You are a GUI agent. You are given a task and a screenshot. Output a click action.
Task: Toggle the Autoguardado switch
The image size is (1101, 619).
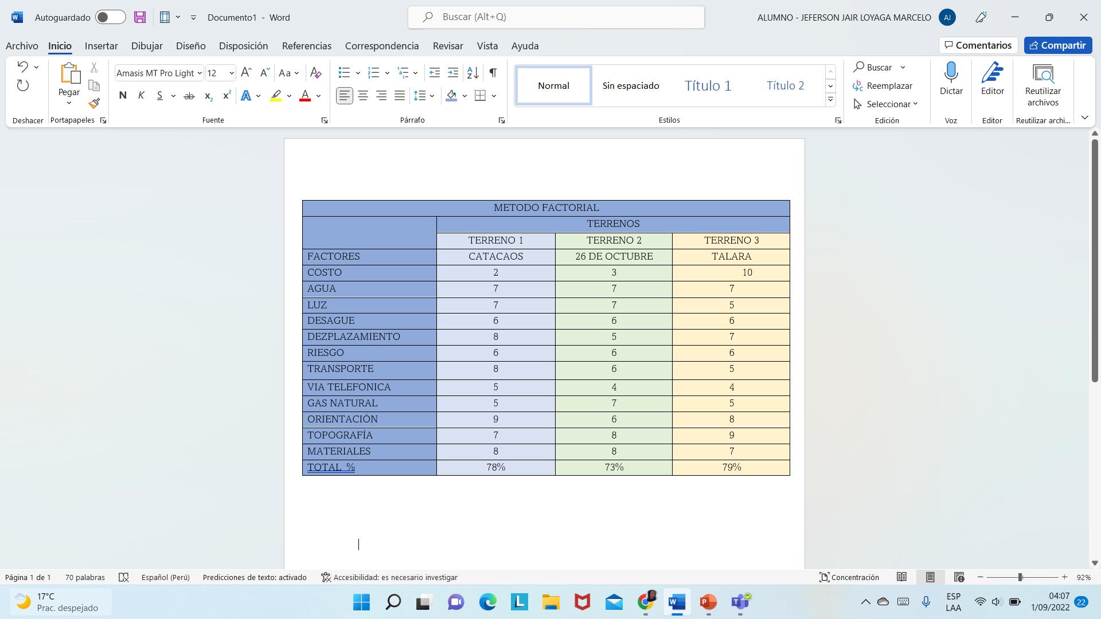pyautogui.click(x=111, y=17)
